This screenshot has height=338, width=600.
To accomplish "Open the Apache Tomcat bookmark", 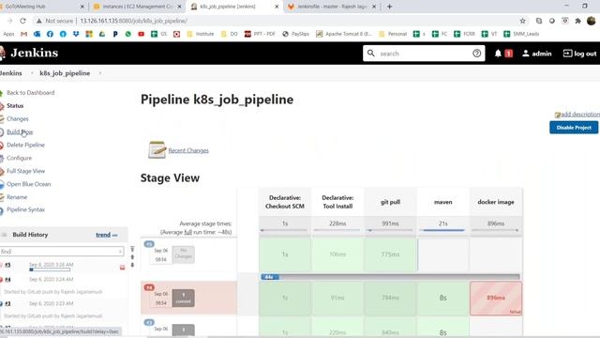I will 344,34.
